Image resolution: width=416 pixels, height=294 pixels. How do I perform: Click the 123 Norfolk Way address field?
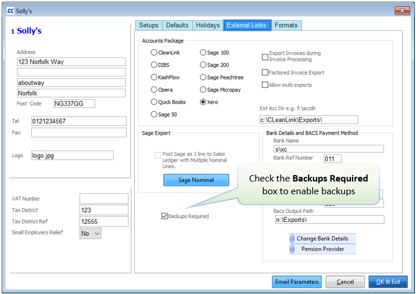pos(71,61)
